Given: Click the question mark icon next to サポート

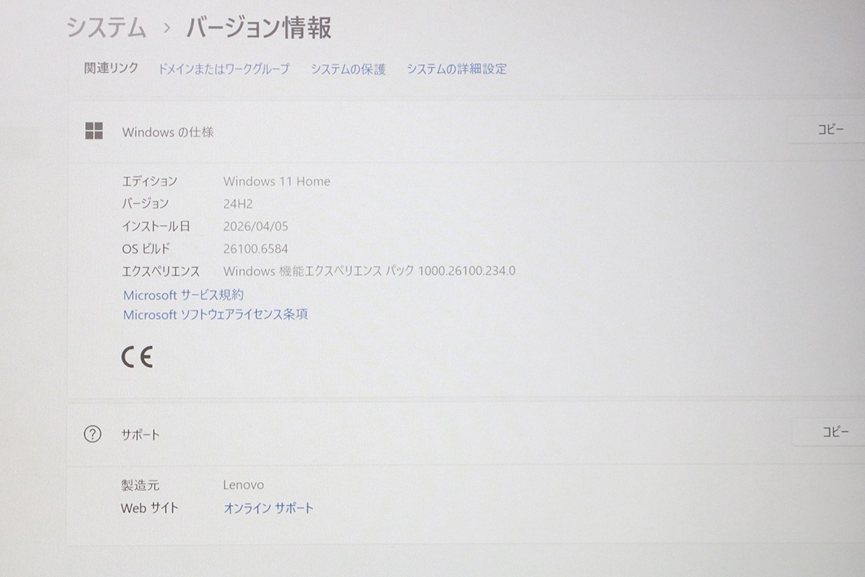Looking at the screenshot, I should tap(94, 434).
